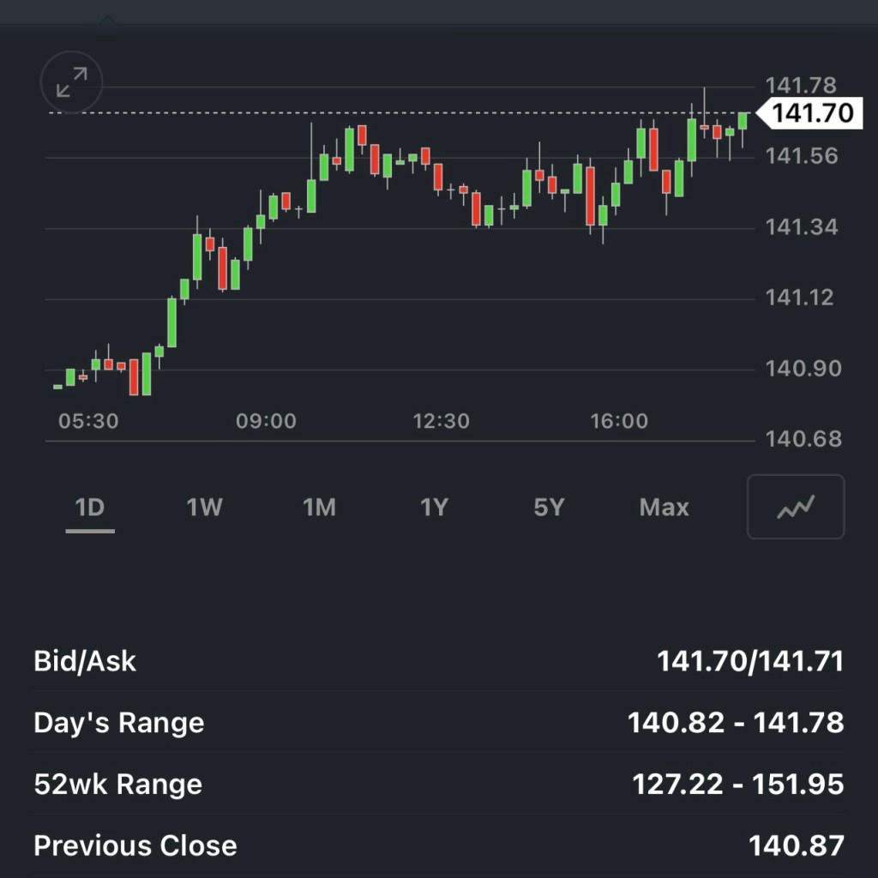Tap the 141.78 price axis label
The image size is (878, 878).
coord(800,86)
